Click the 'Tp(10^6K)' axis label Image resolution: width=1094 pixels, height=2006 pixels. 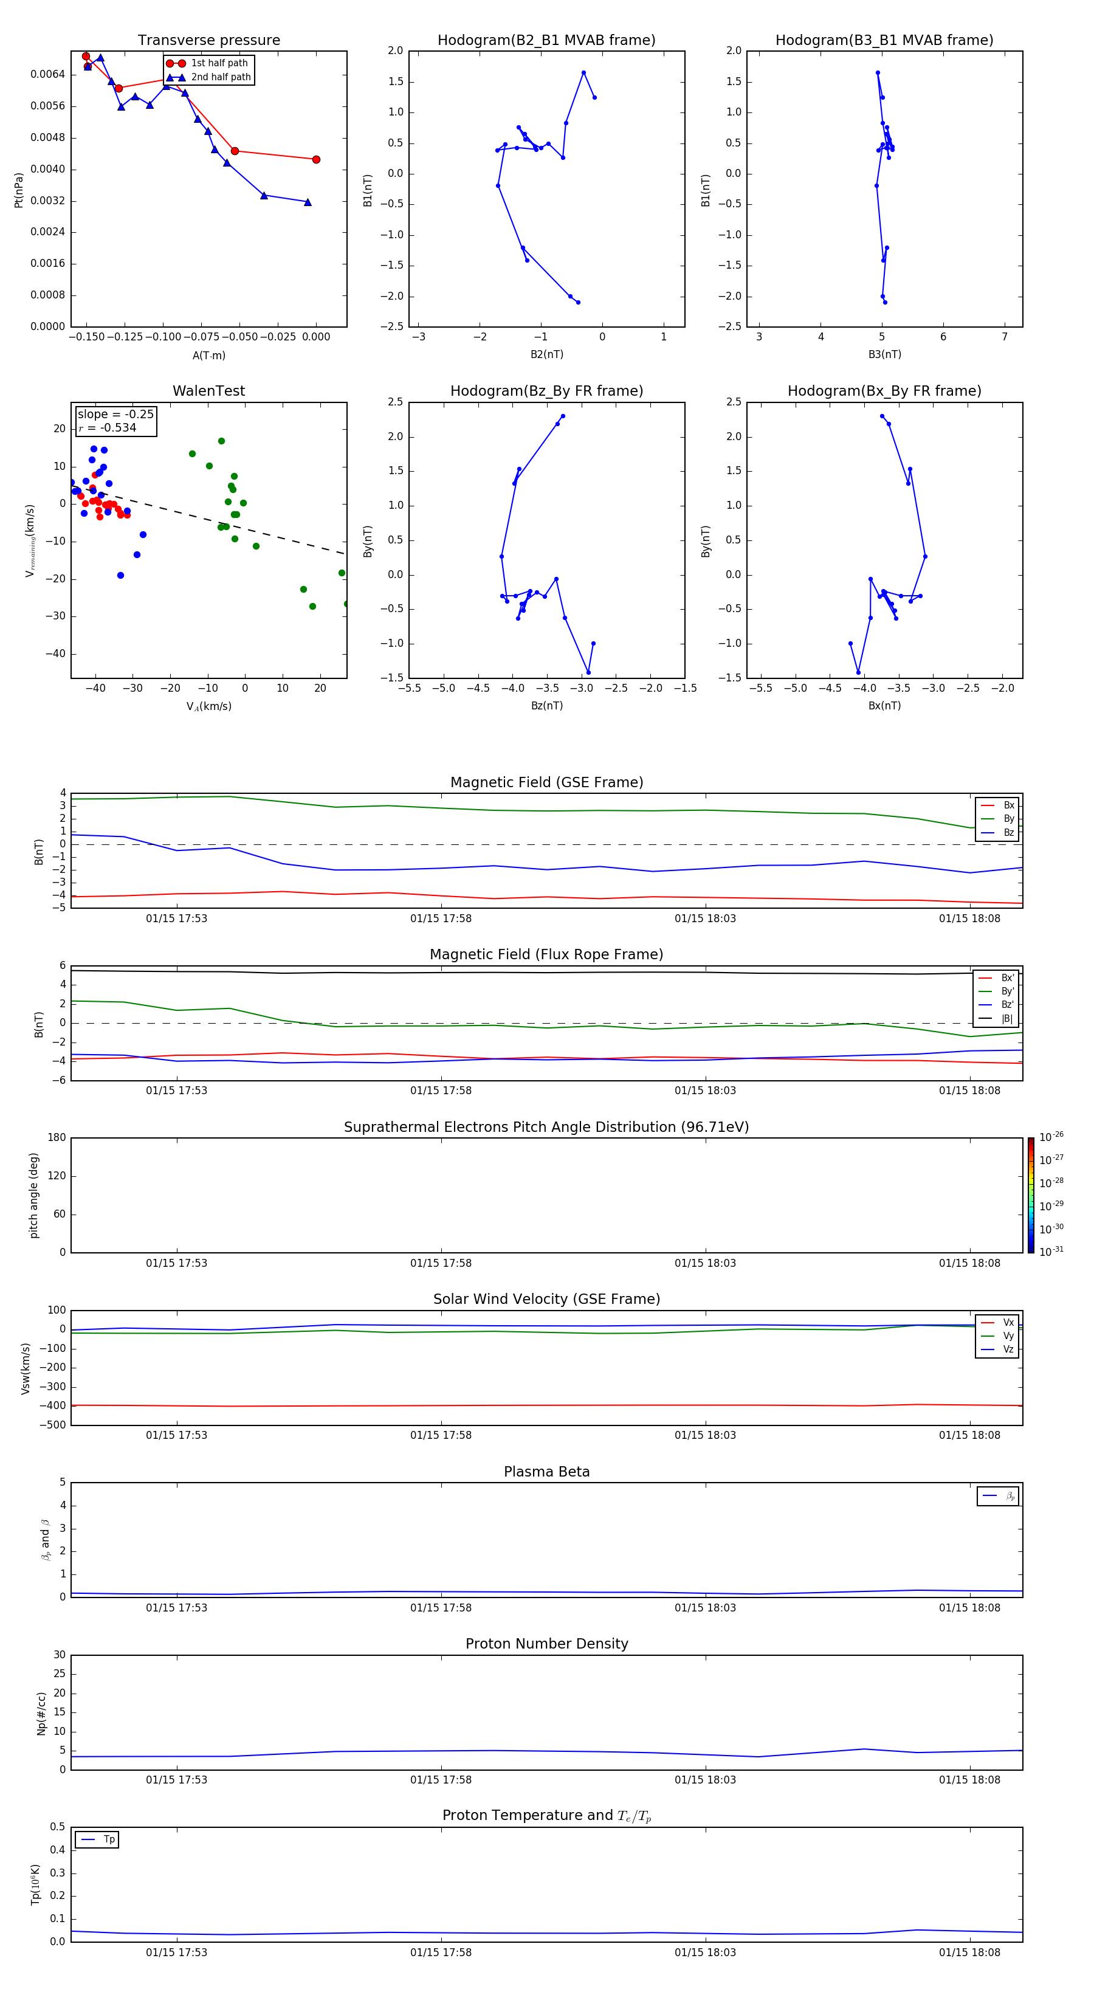coord(35,1884)
